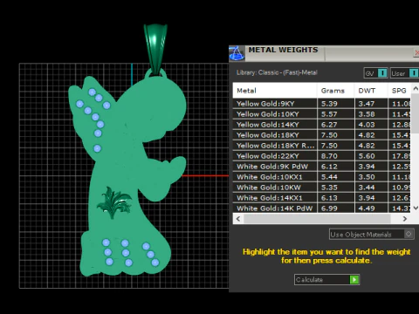Close the Metal Weights panel

coord(416,53)
